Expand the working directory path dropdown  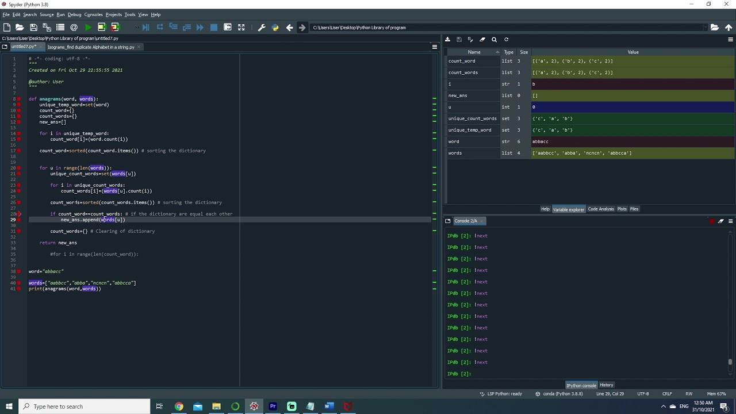[x=706, y=27]
